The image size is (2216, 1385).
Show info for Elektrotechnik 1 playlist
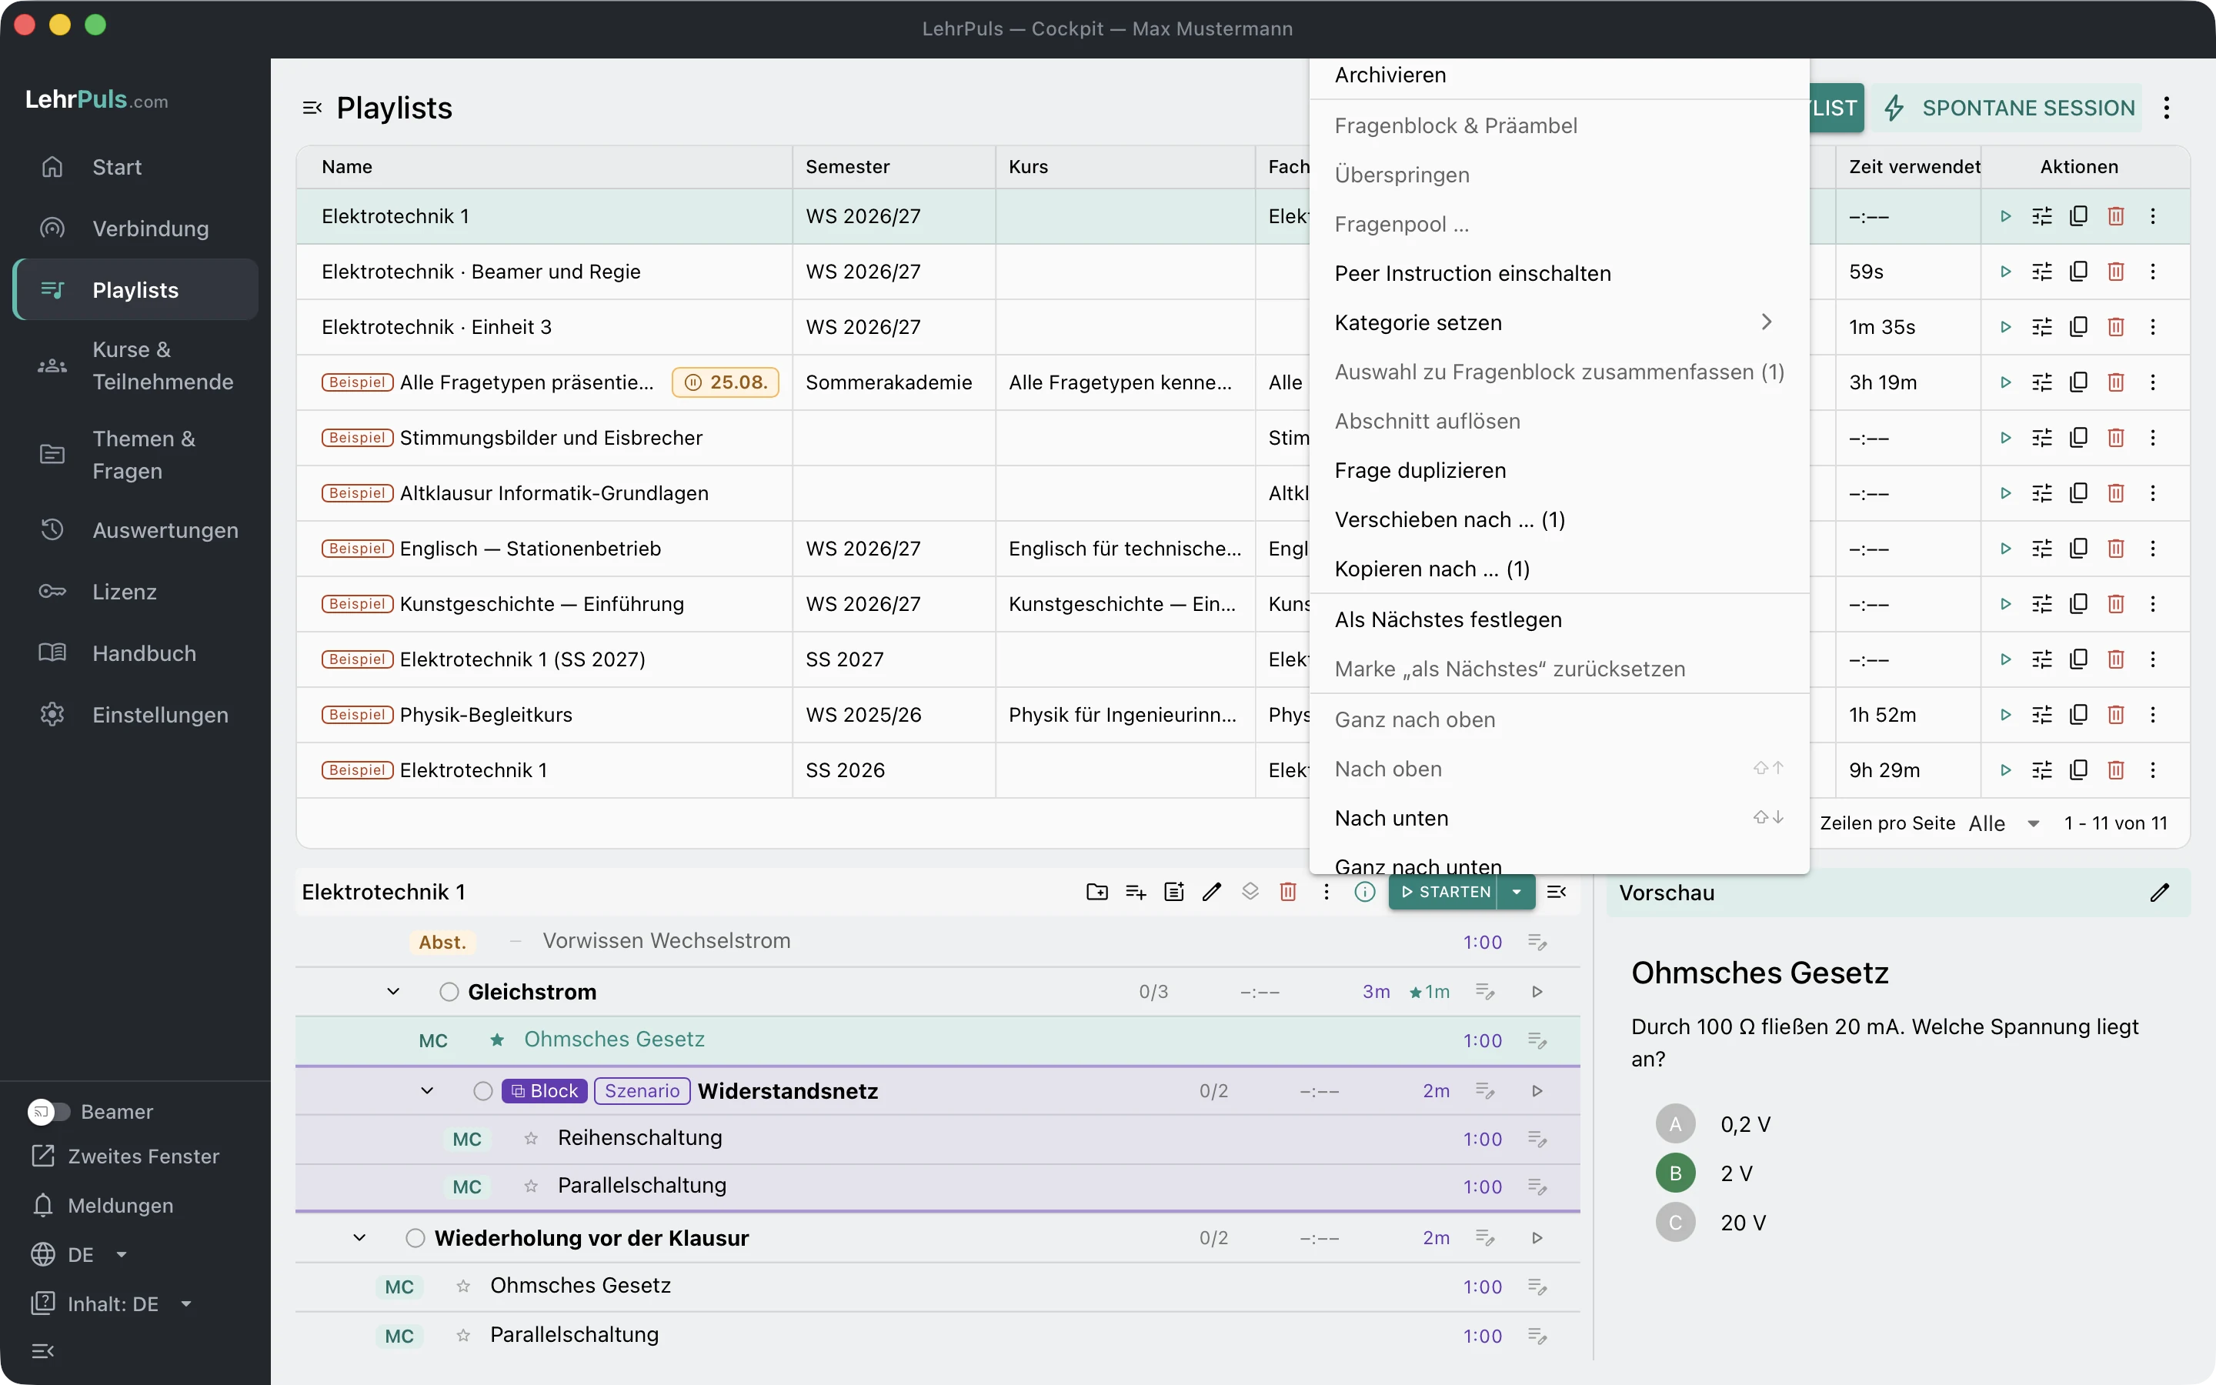pyautogui.click(x=1364, y=891)
